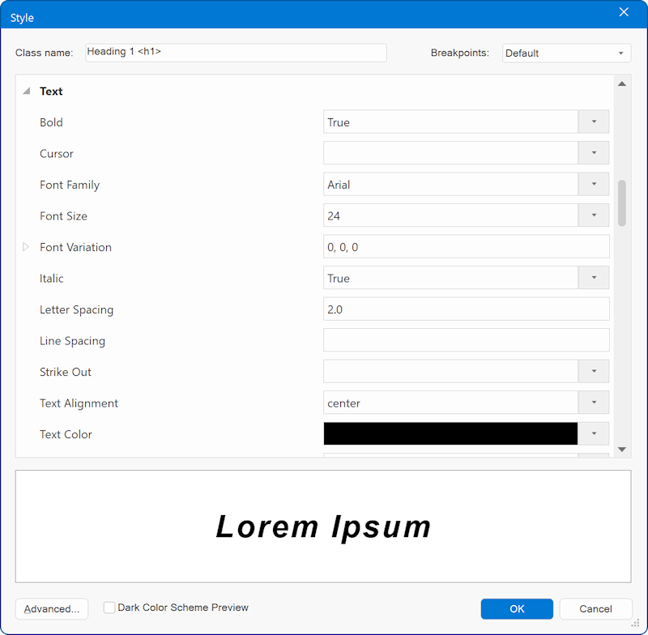Viewport: 648px width, 635px height.
Task: Click the Line Spacing input field
Action: 466,340
